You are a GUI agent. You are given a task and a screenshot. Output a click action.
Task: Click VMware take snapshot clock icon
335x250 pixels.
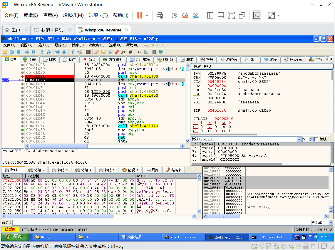pyautogui.click(x=174, y=15)
